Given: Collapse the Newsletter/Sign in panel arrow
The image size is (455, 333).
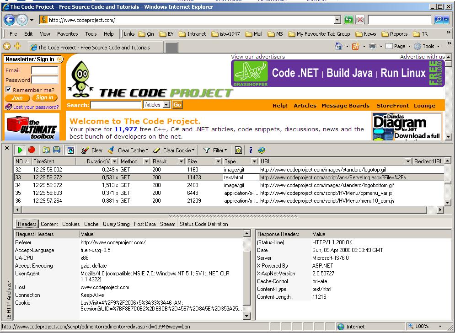Looking at the screenshot, I should coord(60,59).
